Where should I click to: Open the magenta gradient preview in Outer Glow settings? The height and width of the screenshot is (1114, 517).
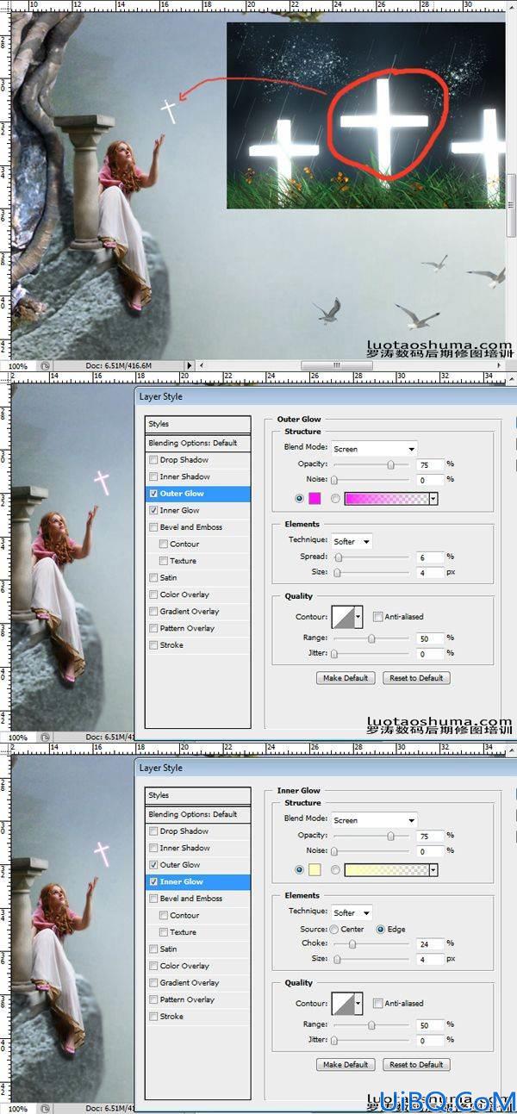pyautogui.click(x=386, y=498)
